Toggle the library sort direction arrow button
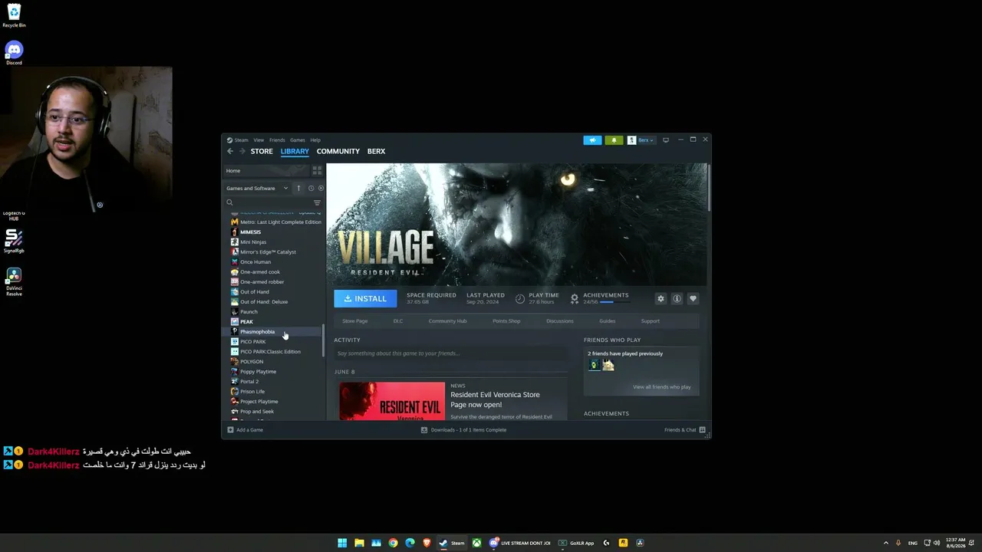The image size is (982, 552). point(298,188)
